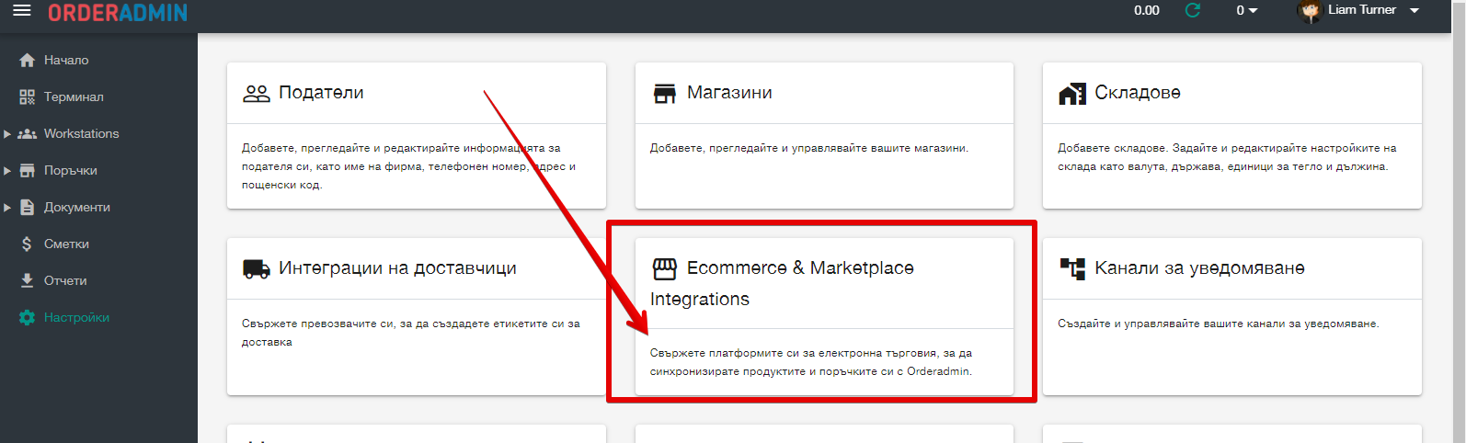Expand the Документи submenu arrow

7,208
